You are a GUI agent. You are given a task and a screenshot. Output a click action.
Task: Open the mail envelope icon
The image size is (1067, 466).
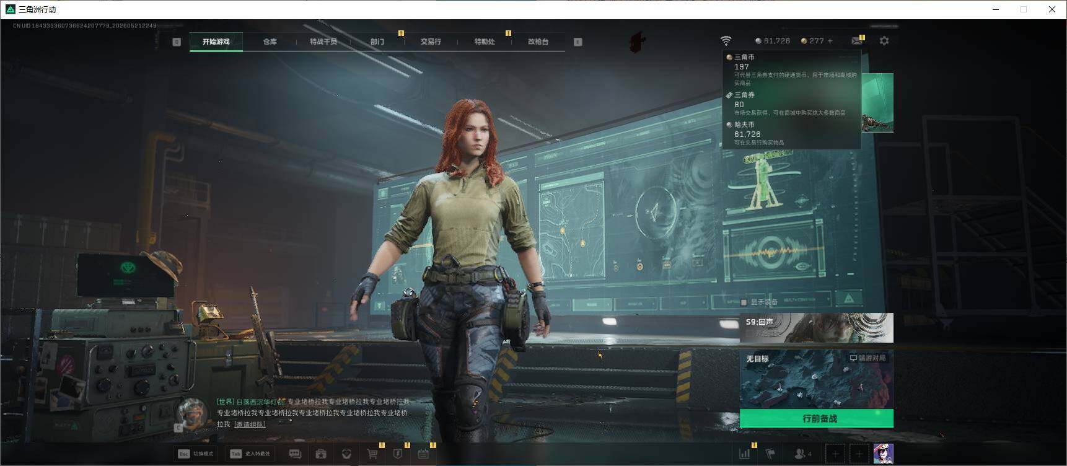[857, 41]
